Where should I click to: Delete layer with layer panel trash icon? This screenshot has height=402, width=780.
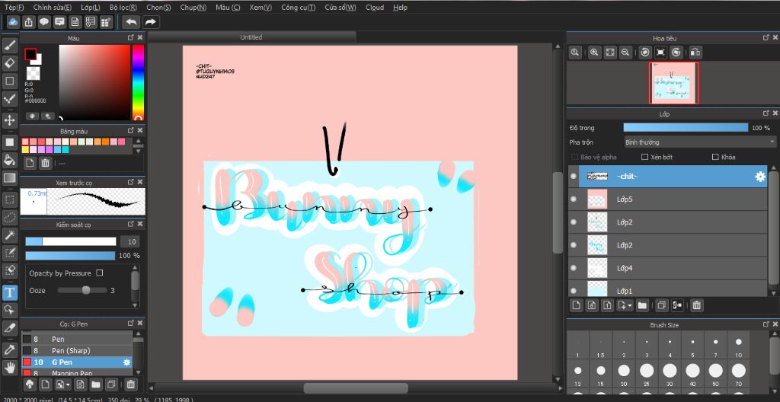697,305
